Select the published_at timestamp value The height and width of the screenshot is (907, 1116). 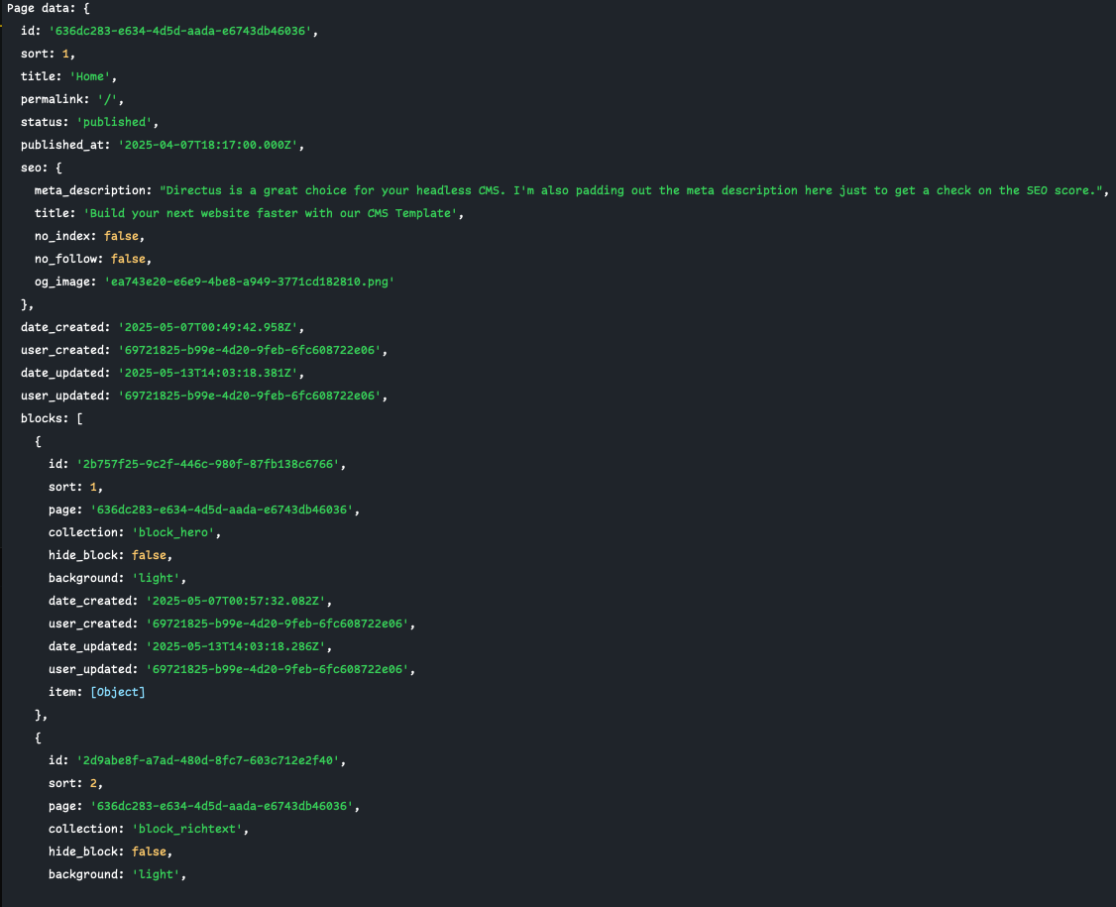tap(210, 145)
